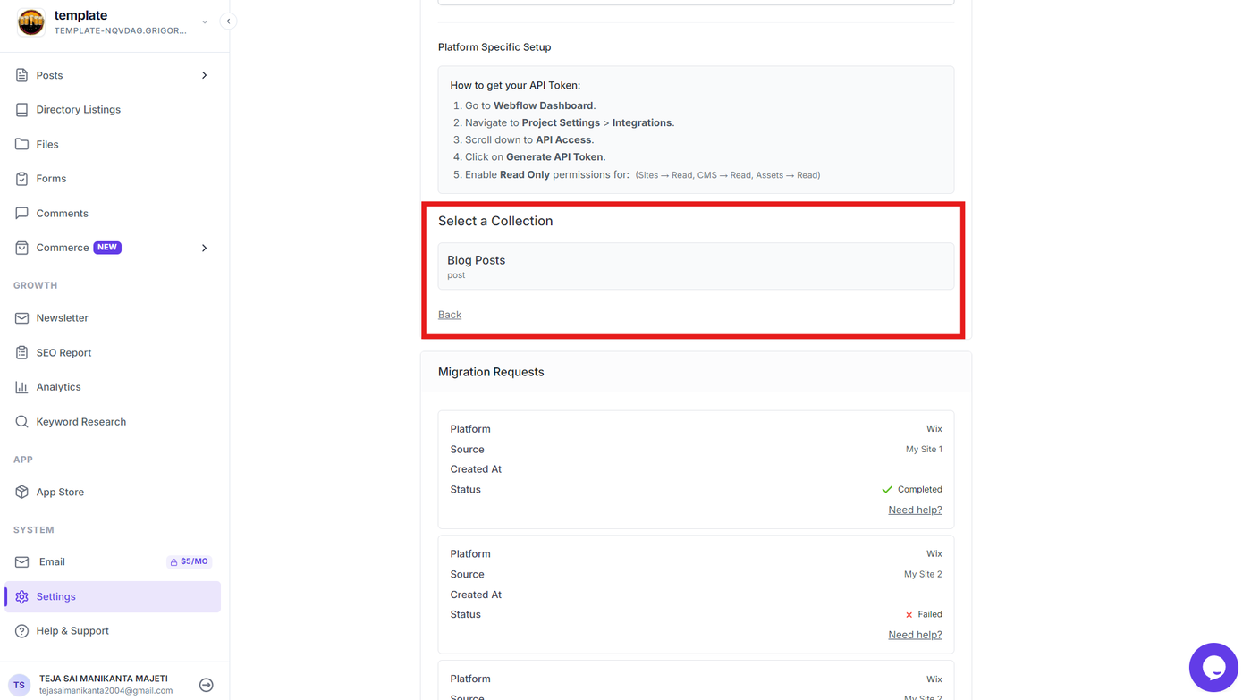Click the Back link
This screenshot has height=700, width=1251.
tap(450, 315)
